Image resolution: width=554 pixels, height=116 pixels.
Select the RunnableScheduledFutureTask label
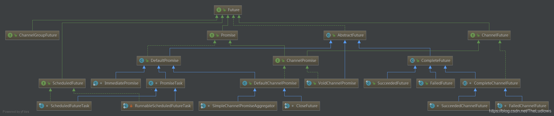click(x=163, y=106)
